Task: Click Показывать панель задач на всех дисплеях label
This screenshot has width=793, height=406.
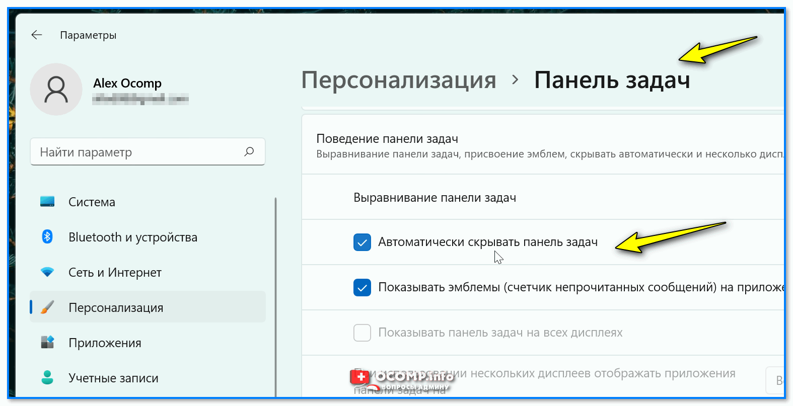Action: tap(500, 333)
